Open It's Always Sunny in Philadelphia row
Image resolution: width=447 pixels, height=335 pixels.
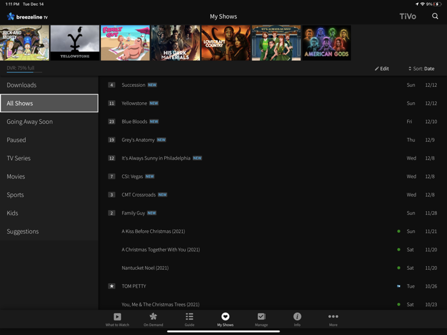(x=273, y=158)
